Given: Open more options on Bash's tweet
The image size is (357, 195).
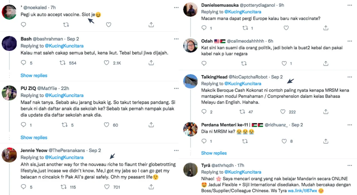Looking at the screenshot, I should (x=176, y=39).
